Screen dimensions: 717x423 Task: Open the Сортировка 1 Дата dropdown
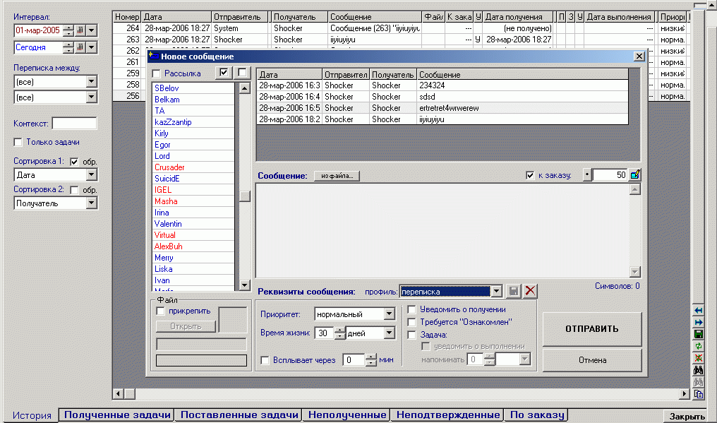(x=92, y=175)
